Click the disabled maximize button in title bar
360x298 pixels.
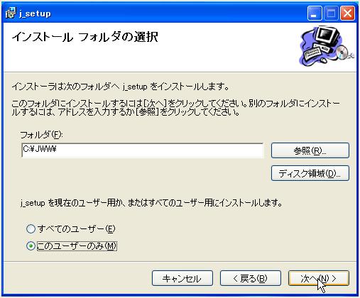coord(331,13)
